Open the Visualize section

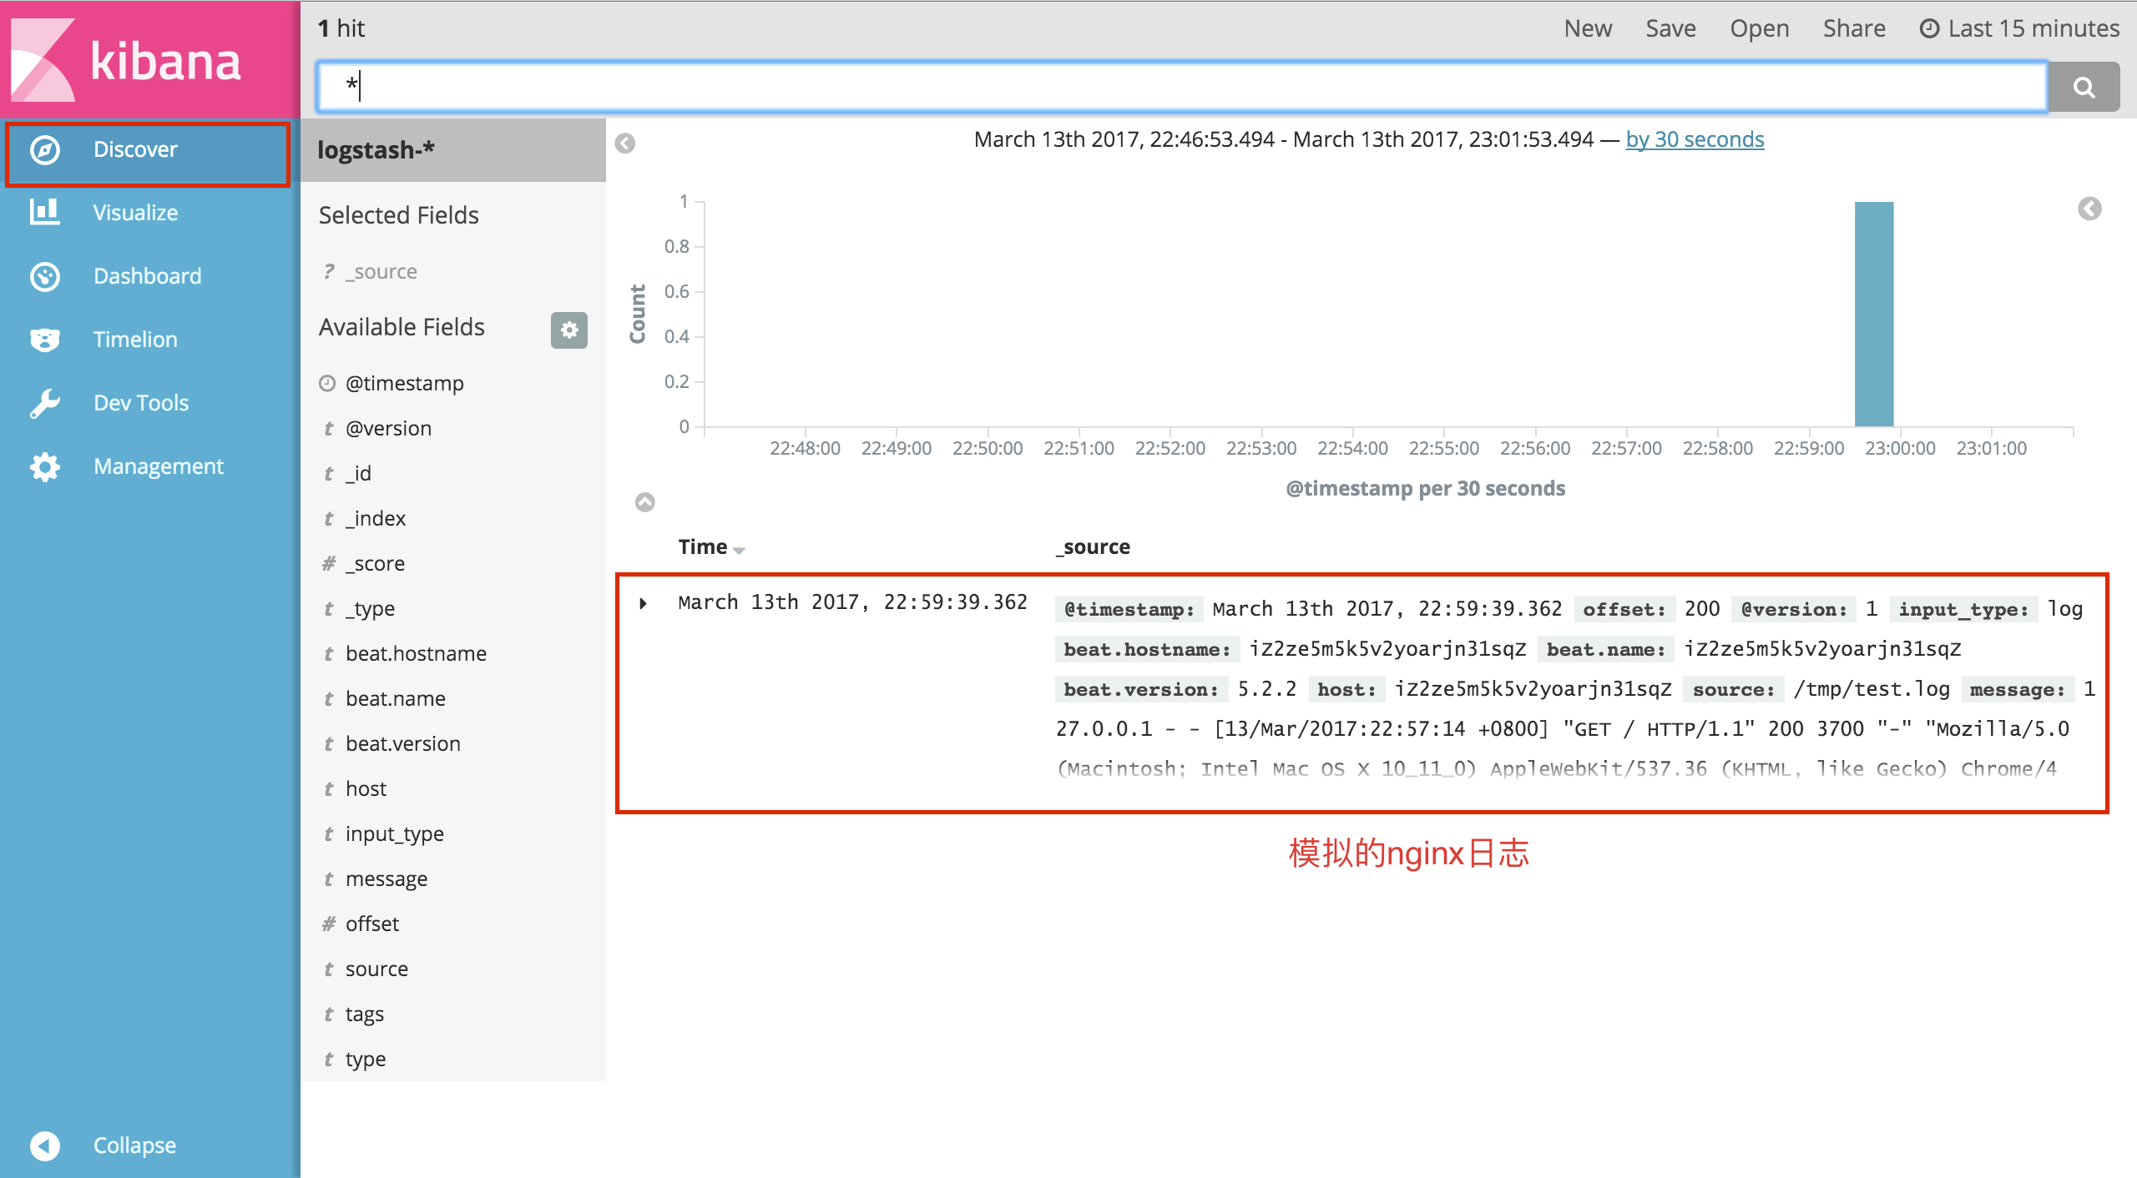coord(134,212)
